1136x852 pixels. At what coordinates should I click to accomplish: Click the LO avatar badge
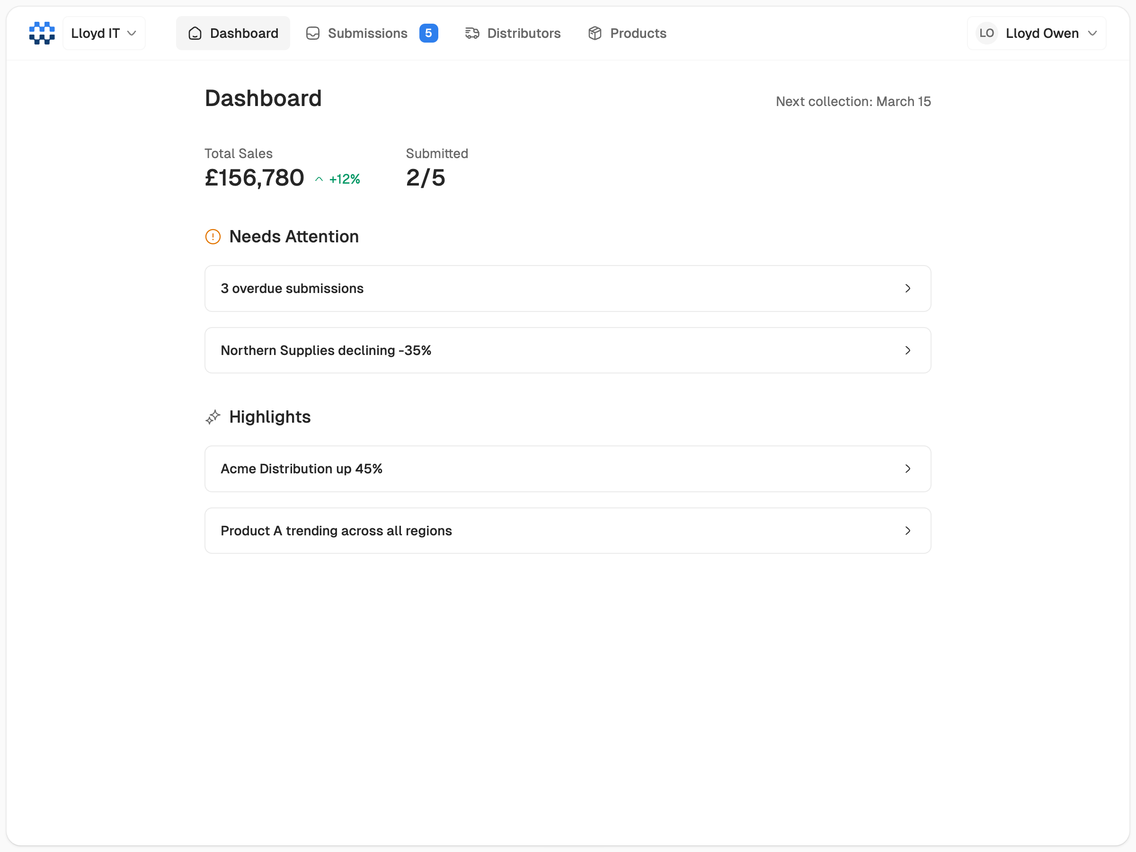pyautogui.click(x=986, y=33)
